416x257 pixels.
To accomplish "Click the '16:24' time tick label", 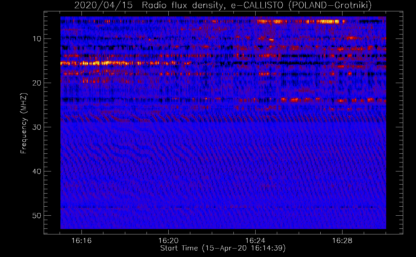I will tap(255, 241).
